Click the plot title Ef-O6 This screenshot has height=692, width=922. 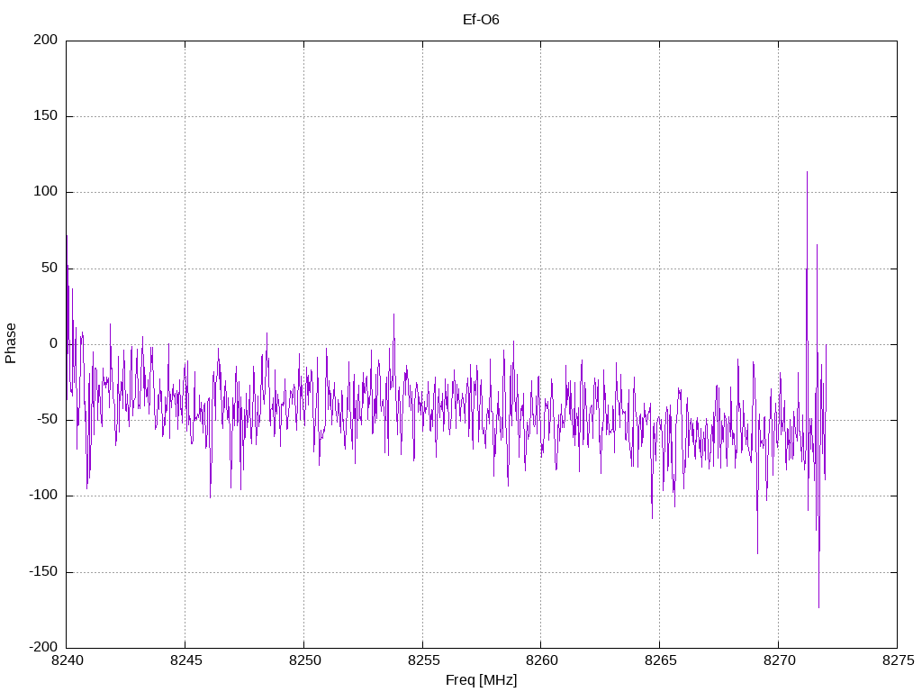pyautogui.click(x=481, y=20)
